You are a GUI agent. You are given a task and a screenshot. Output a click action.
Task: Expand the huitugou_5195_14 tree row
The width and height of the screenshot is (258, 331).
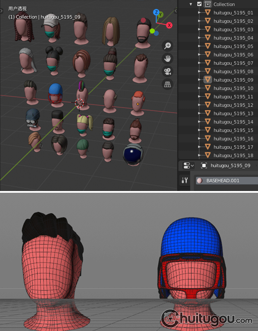point(199,122)
